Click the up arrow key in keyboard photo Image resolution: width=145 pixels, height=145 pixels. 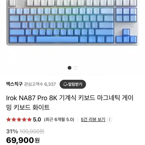[126, 32]
